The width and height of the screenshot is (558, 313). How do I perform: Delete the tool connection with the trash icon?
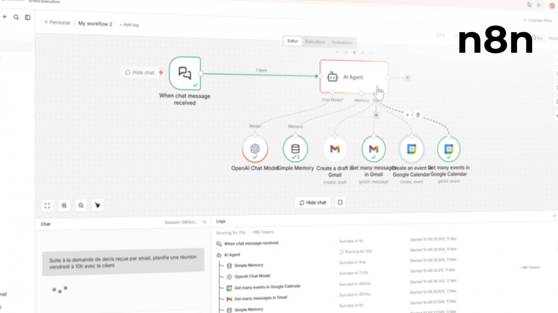(418, 115)
